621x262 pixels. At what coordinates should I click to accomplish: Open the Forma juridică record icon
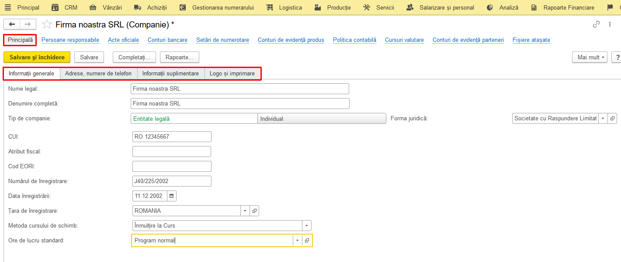pyautogui.click(x=612, y=119)
